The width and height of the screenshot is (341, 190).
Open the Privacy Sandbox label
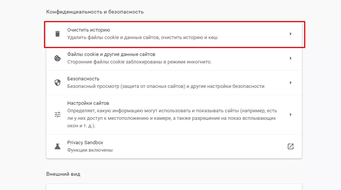[85, 143]
